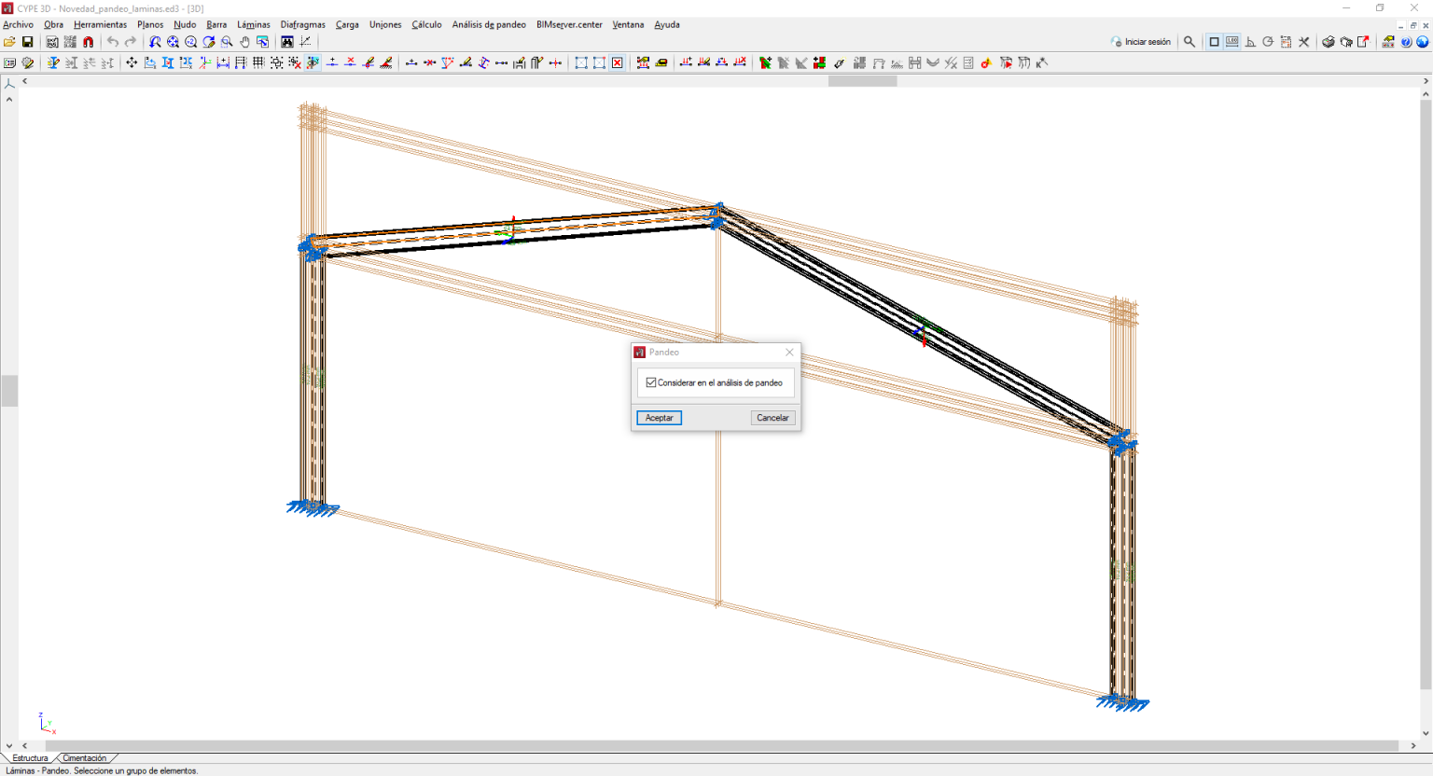
Task: Expand the Cálculo menu
Action: point(426,25)
